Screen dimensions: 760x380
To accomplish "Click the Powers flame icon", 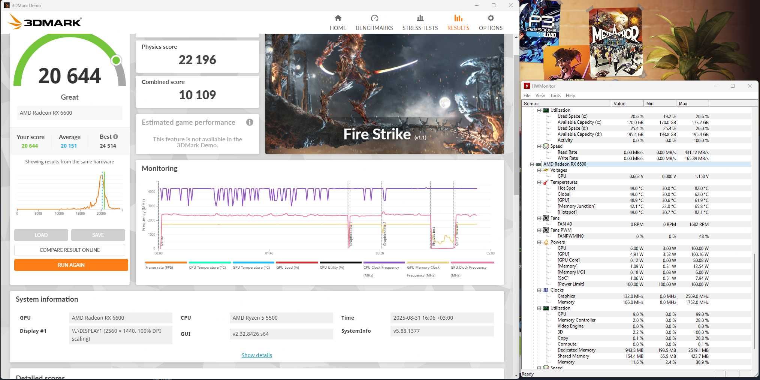I will pos(546,242).
